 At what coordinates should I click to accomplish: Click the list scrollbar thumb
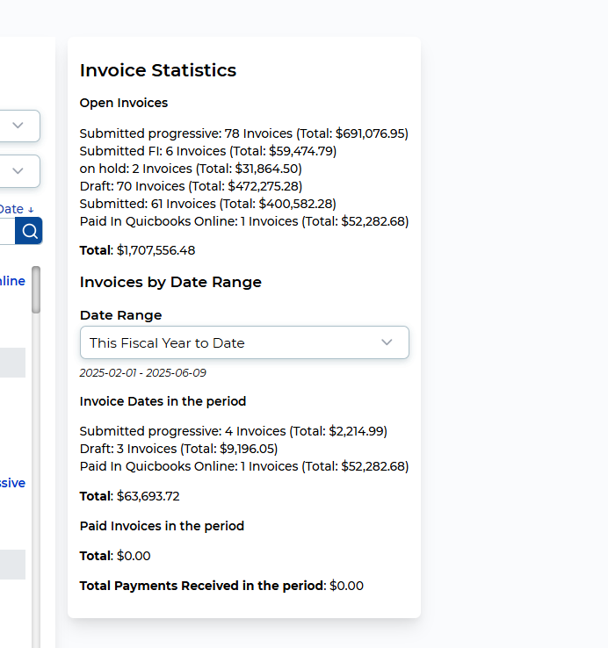coord(36,290)
